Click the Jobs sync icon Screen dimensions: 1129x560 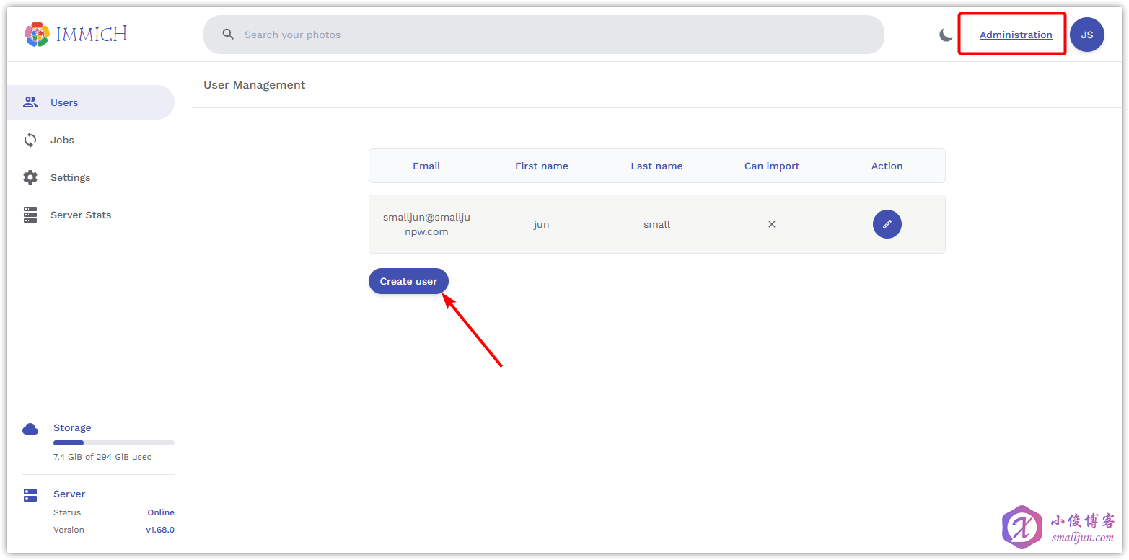coord(30,140)
